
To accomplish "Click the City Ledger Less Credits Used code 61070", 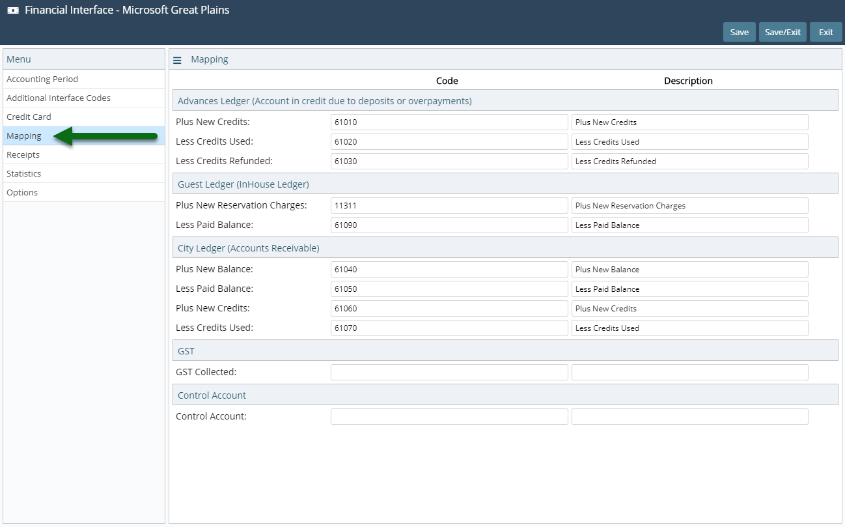I will click(x=449, y=328).
